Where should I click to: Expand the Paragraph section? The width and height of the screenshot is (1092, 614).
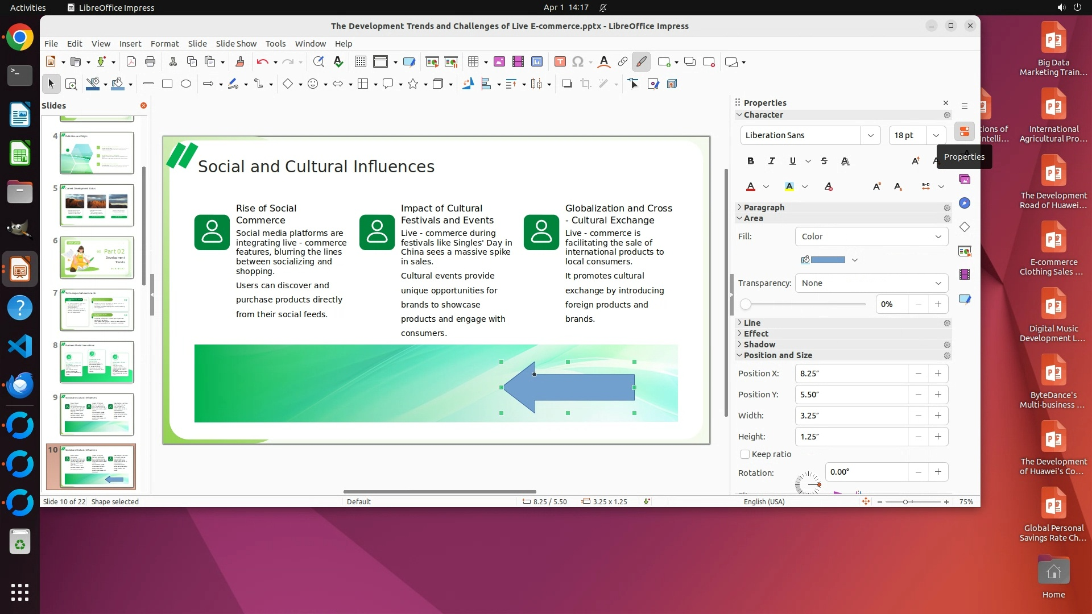[x=764, y=208]
